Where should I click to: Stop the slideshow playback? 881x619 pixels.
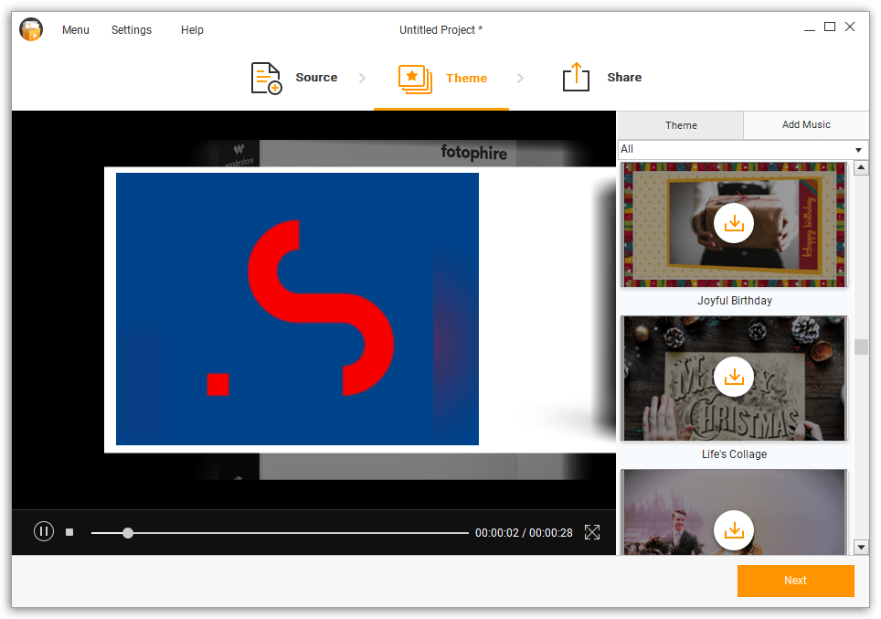click(69, 531)
